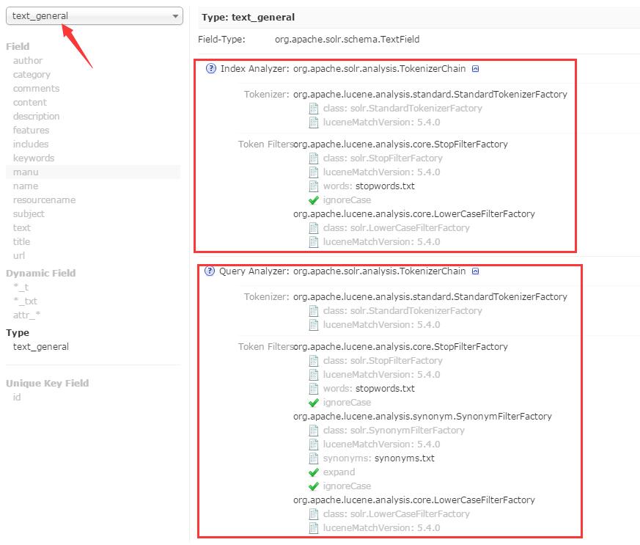Click document icon beside words: stopwords.txt in Index Analyzer
640x545 pixels.
(314, 186)
